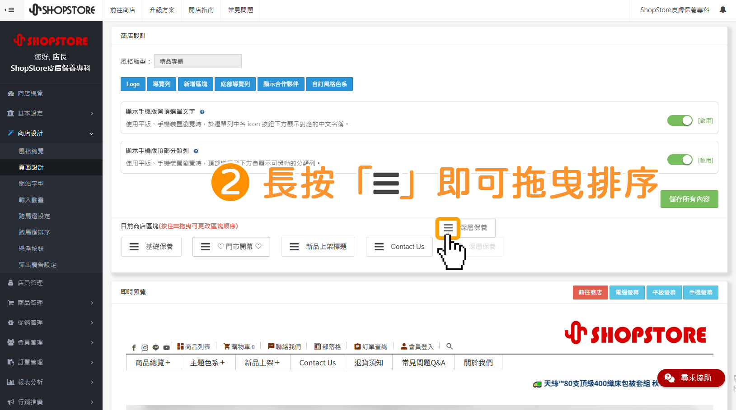The image size is (736, 410).
Task: Click the 部落格 link in preview
Action: coord(328,346)
